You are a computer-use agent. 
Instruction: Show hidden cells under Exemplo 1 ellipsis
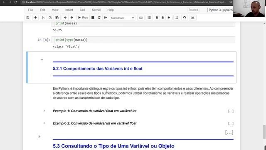[231, 111]
